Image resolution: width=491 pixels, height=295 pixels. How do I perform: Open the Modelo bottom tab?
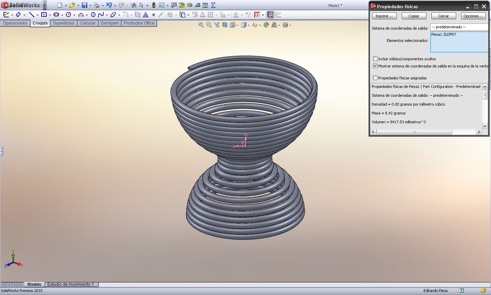coord(34,284)
